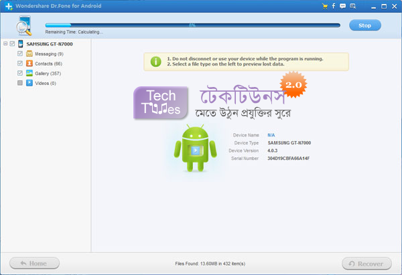
Task: Open the Facebook page icon
Action: (x=334, y=6)
